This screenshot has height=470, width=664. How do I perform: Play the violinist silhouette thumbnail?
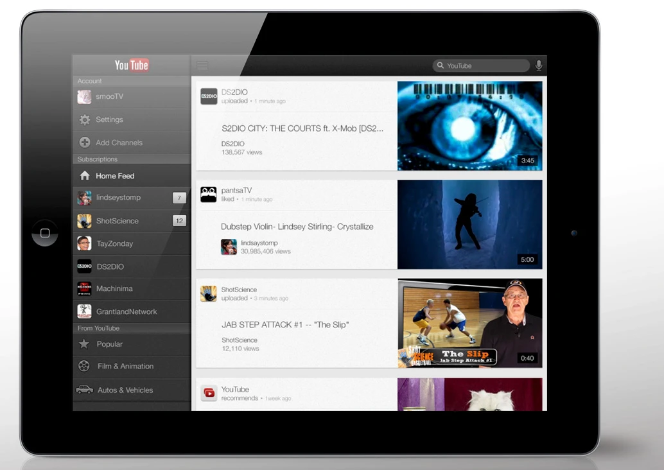(x=469, y=225)
